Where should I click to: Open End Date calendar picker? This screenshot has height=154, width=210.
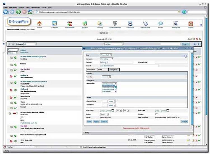click(x=168, y=111)
